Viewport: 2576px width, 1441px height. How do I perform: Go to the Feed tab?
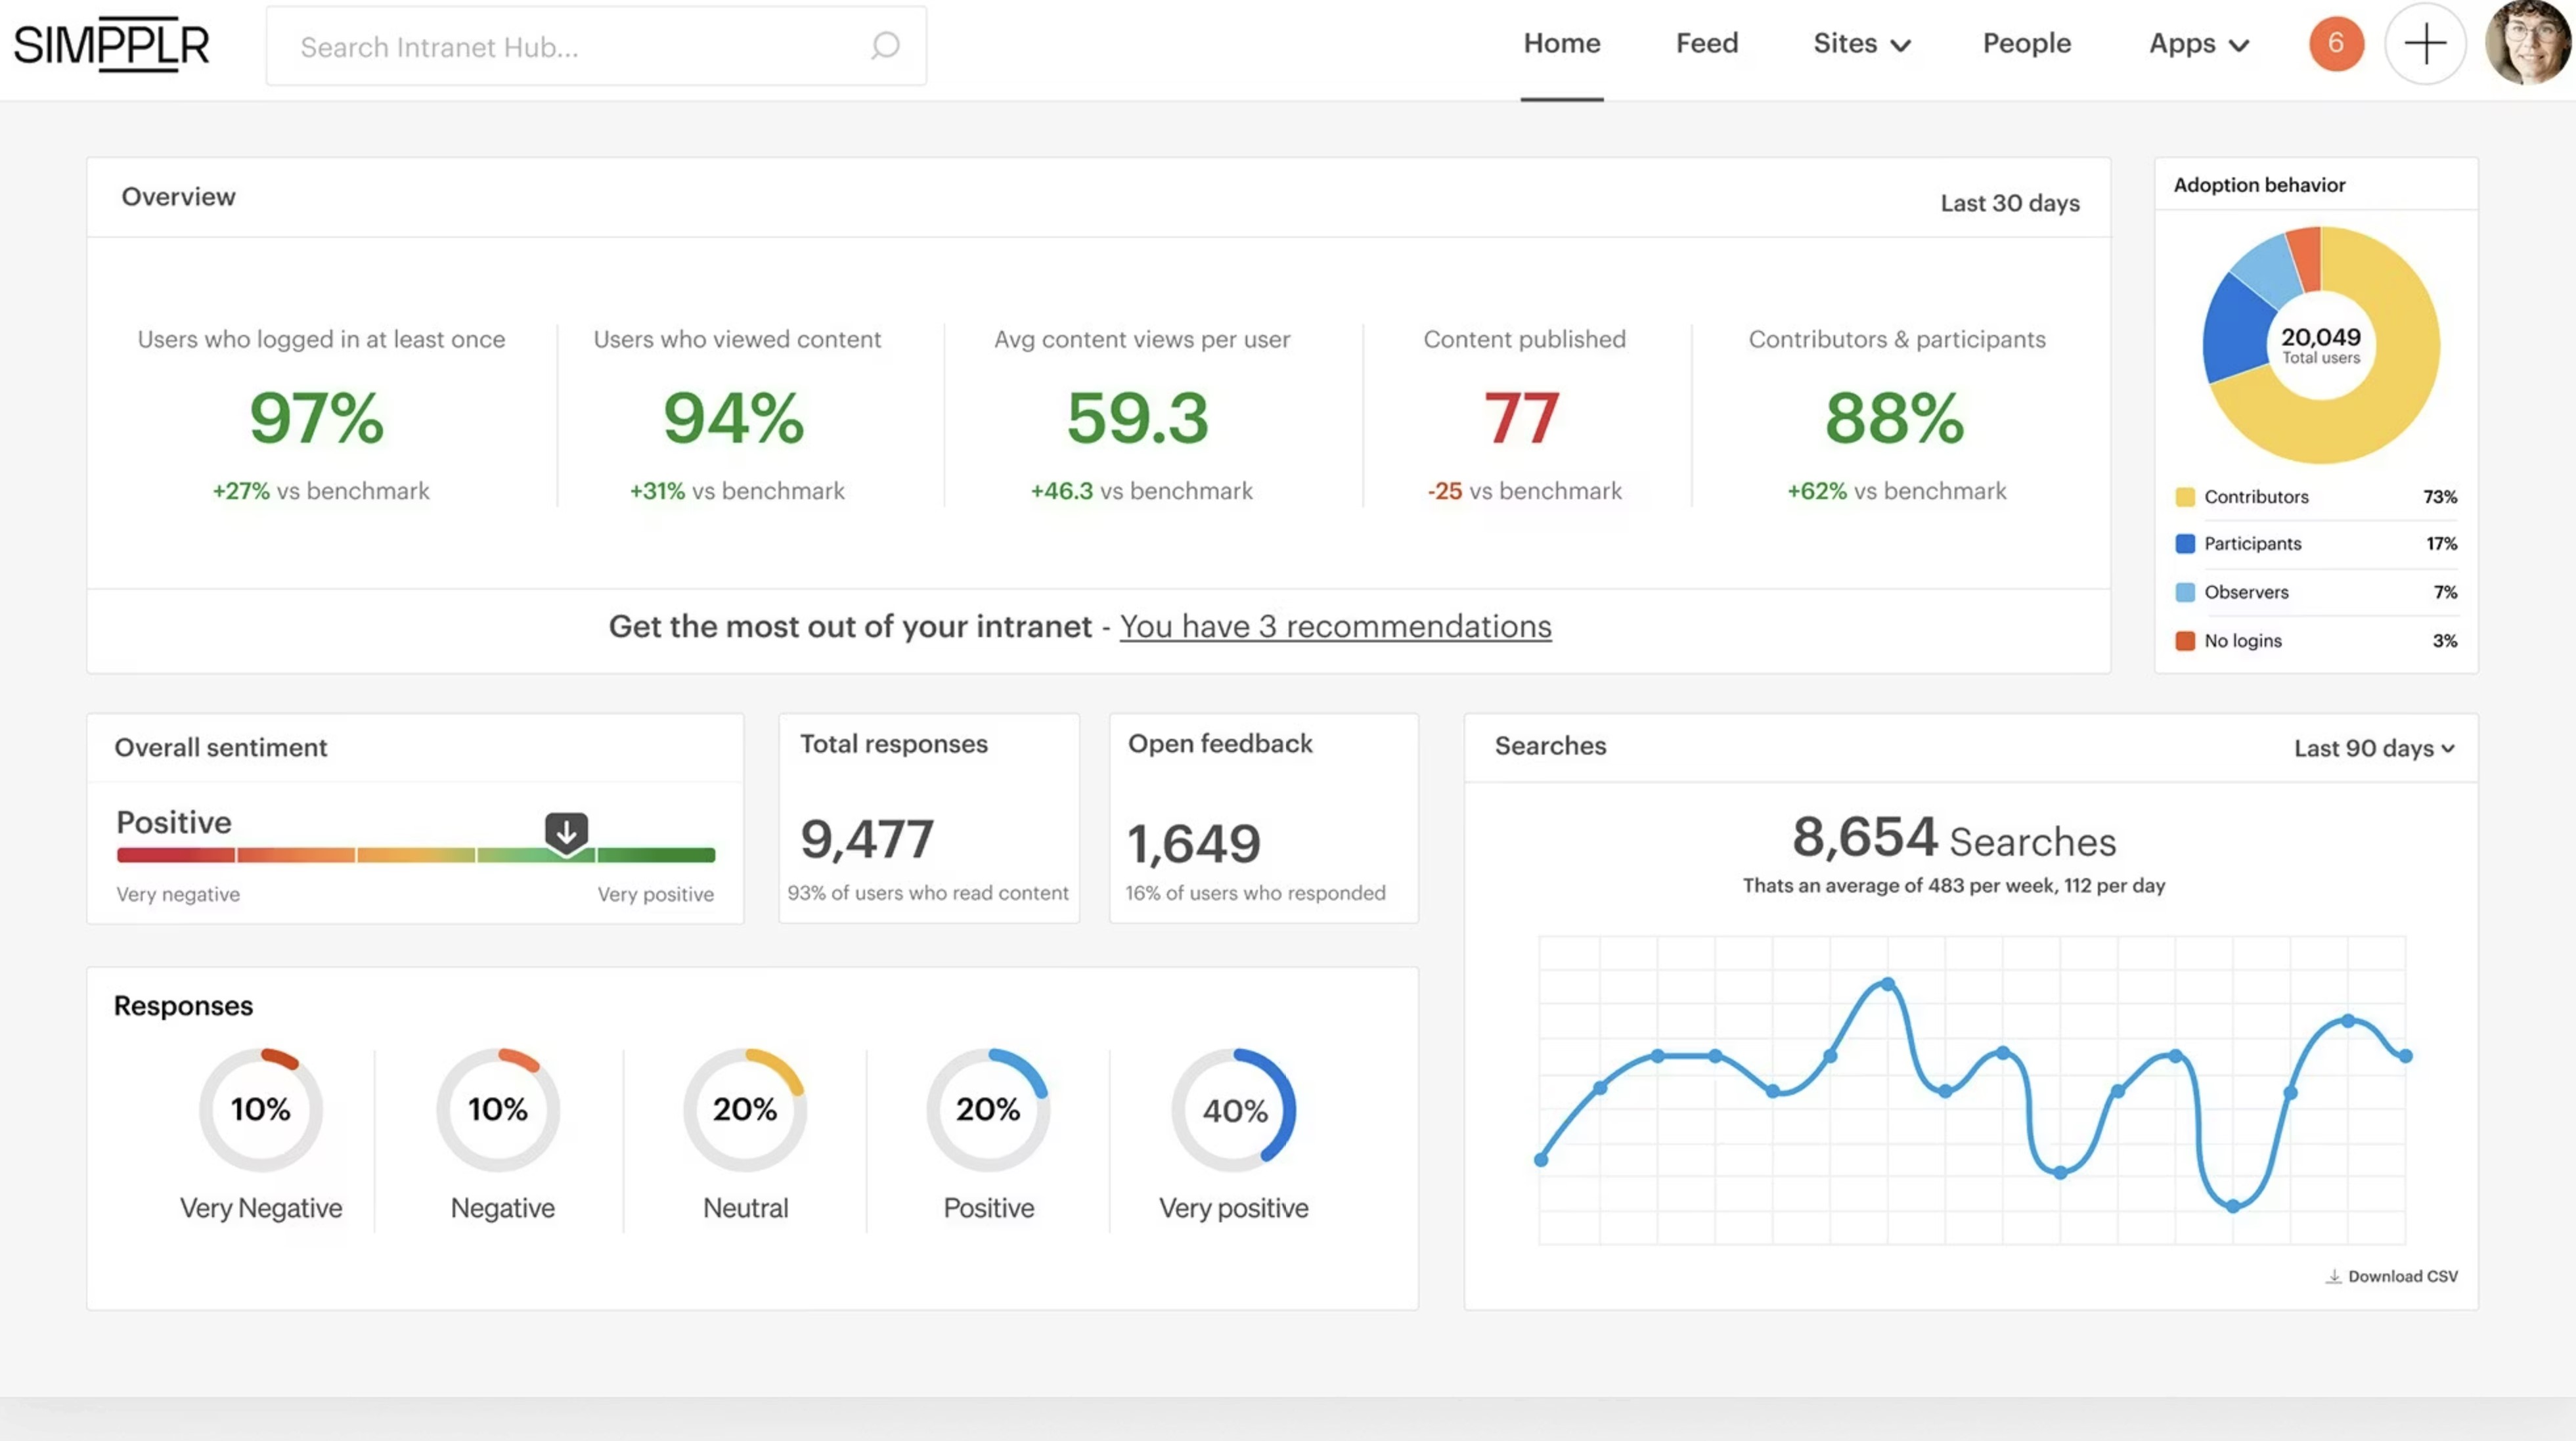(1706, 44)
